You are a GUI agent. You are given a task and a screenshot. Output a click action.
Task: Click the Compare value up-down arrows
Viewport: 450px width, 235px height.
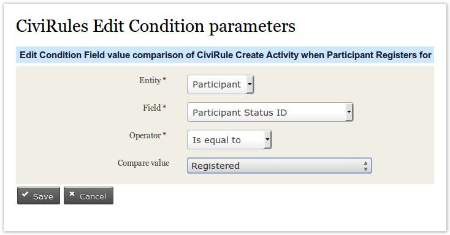coord(365,166)
